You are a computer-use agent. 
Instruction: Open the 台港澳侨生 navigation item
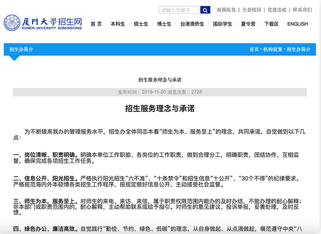[192, 24]
